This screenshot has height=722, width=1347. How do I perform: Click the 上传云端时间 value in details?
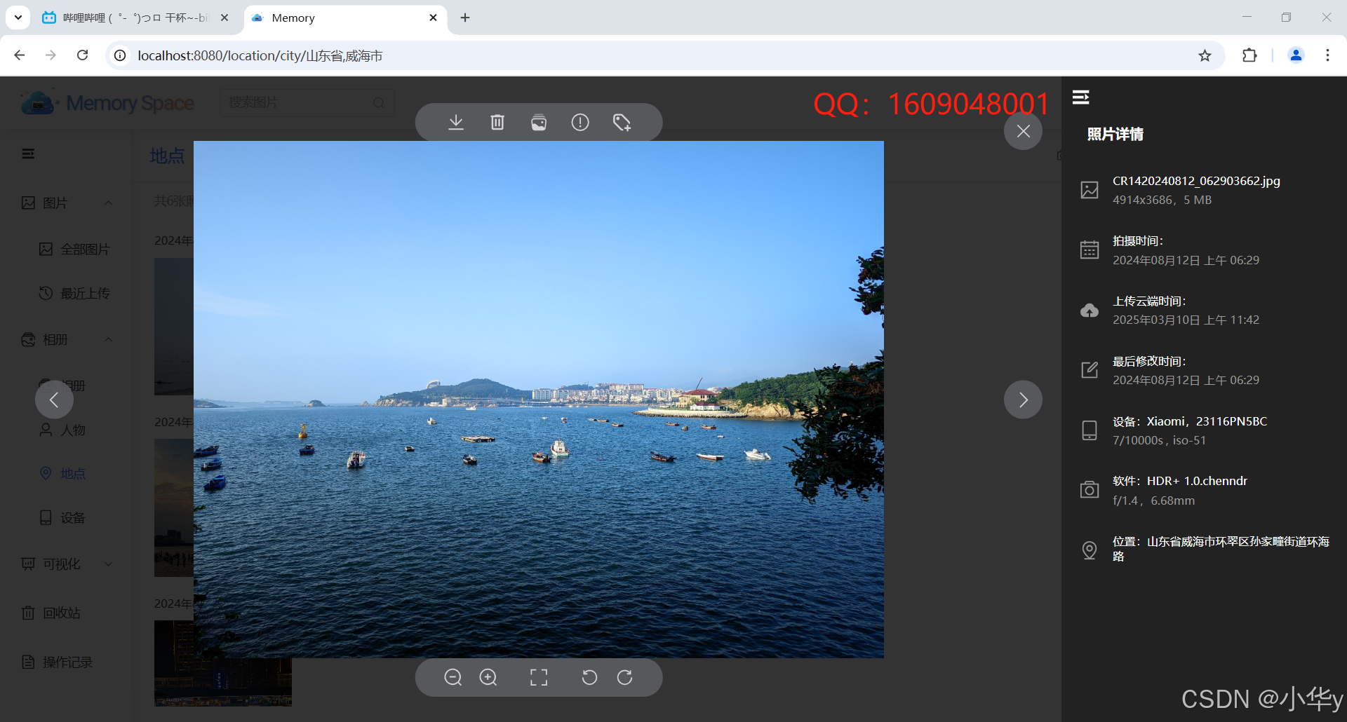click(1186, 320)
